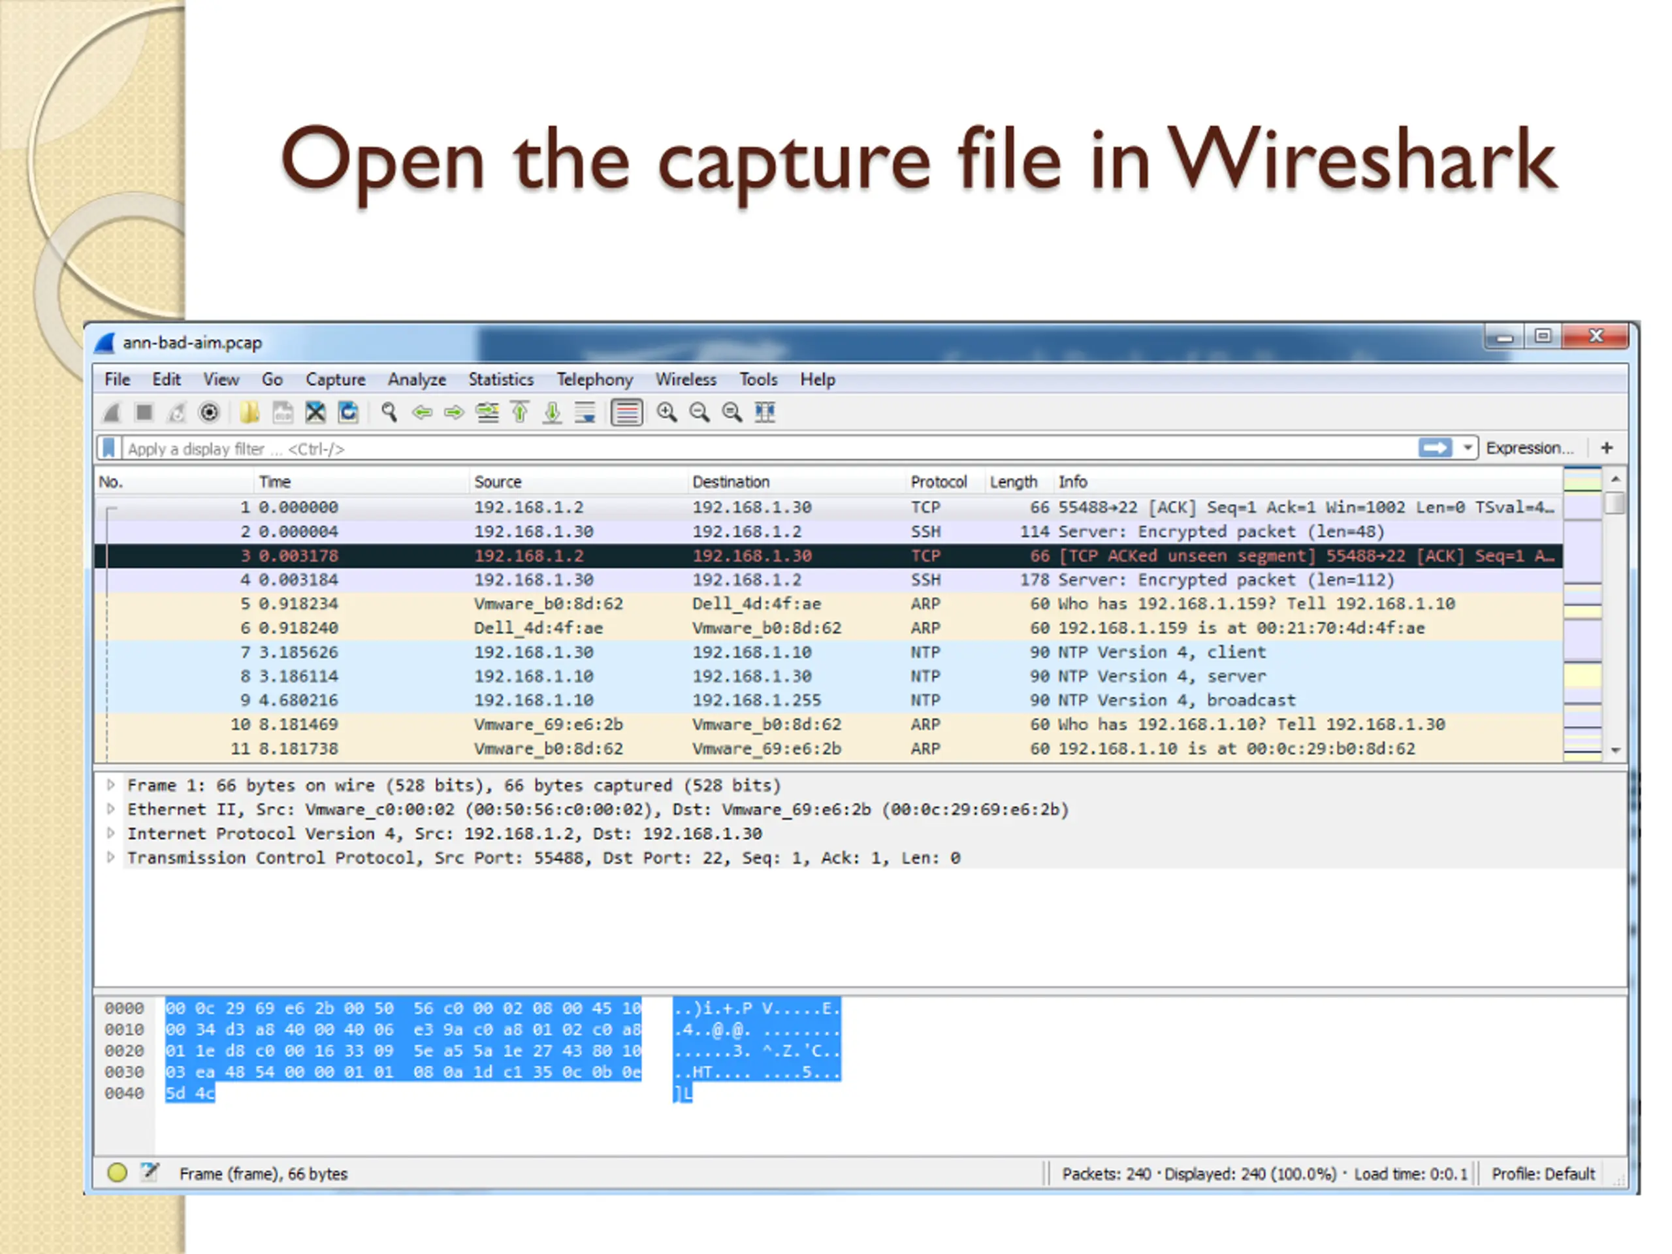Open the Statistics menu
The image size is (1672, 1254).
coord(501,379)
